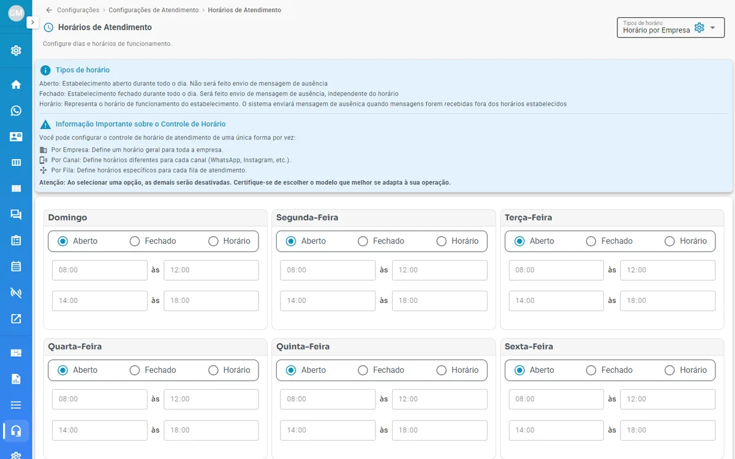Click the gear icon in Tipos de horário
The image size is (735, 459).
(699, 28)
